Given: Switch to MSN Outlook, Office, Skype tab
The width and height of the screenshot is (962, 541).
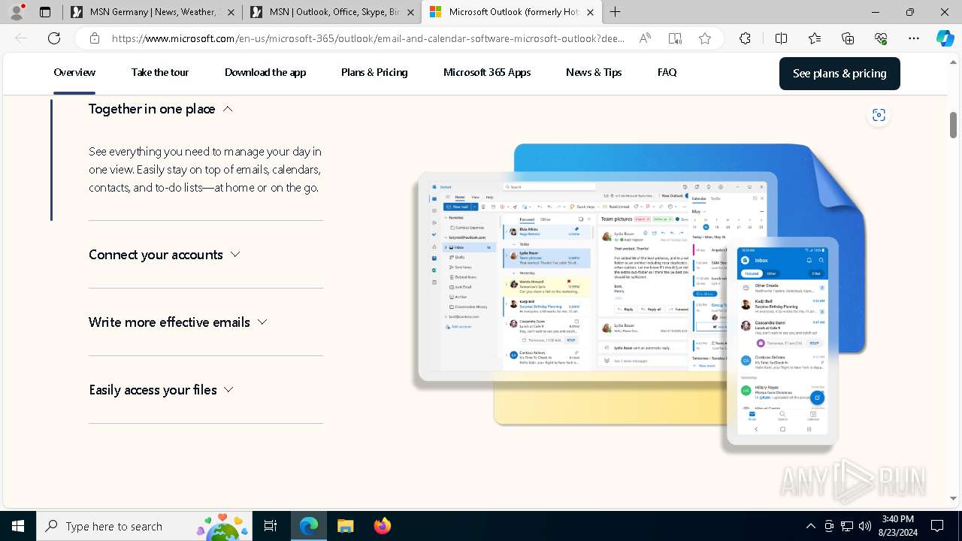Looking at the screenshot, I should click(x=334, y=12).
